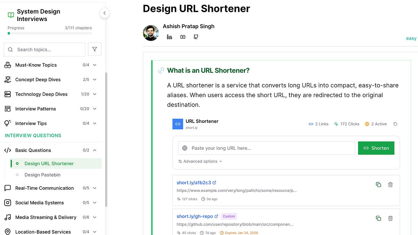This screenshot has height=235, width=418.
Task: Click the Interview Patterns layout icon
Action: [8, 109]
